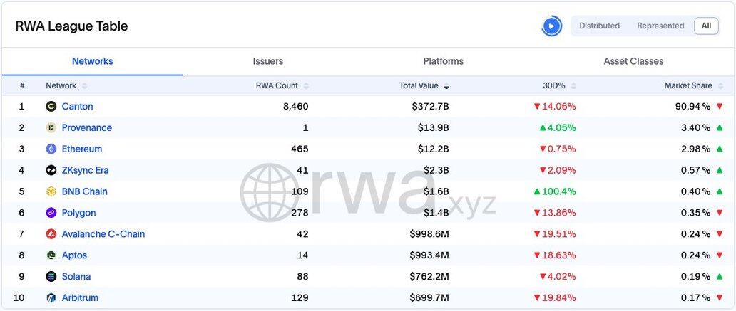Click the BNB Chain logo icon

pos(51,191)
